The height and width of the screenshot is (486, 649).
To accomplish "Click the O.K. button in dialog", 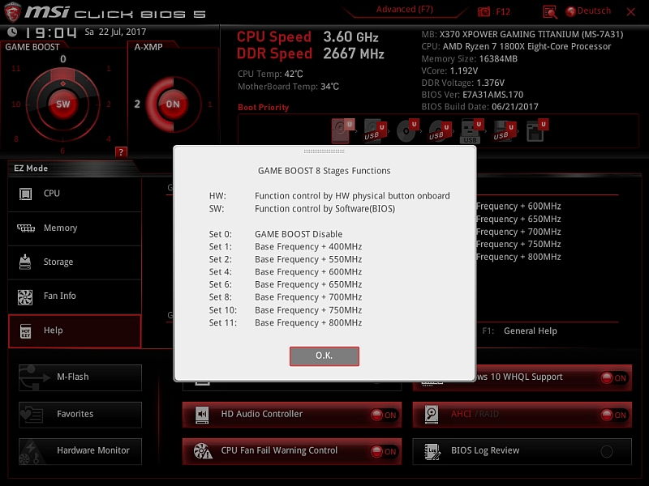I will point(324,356).
